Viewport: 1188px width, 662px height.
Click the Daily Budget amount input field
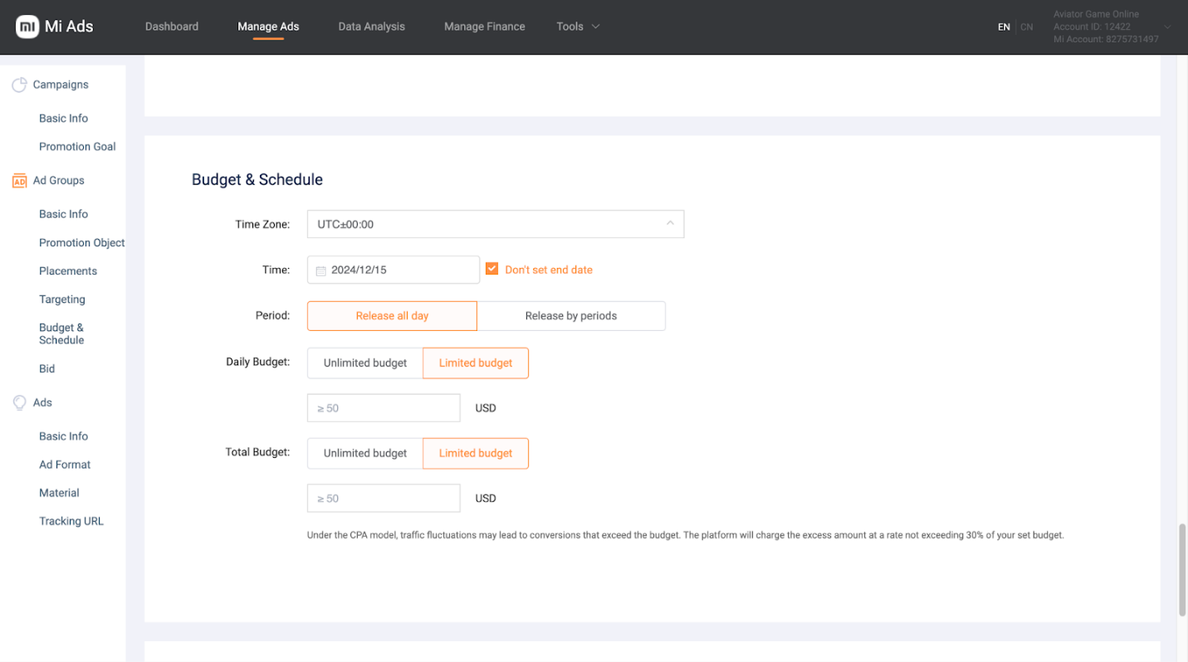click(384, 408)
